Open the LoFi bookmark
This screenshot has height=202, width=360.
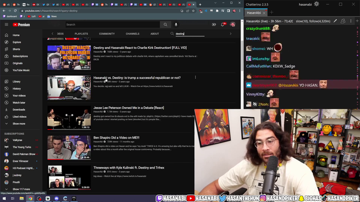coord(31,16)
